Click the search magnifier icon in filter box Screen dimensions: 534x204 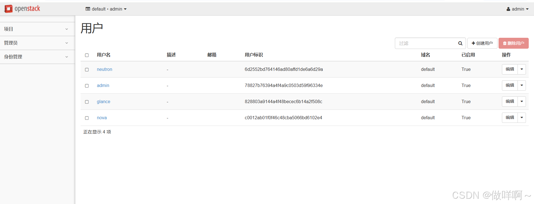tap(460, 43)
